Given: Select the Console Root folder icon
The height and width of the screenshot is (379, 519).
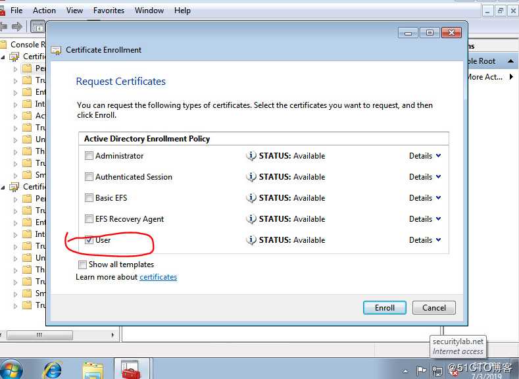Looking at the screenshot, I should (3, 44).
